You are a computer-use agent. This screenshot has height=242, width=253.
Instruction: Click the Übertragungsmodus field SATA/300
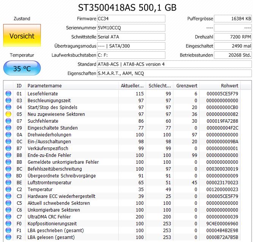coord(131,46)
